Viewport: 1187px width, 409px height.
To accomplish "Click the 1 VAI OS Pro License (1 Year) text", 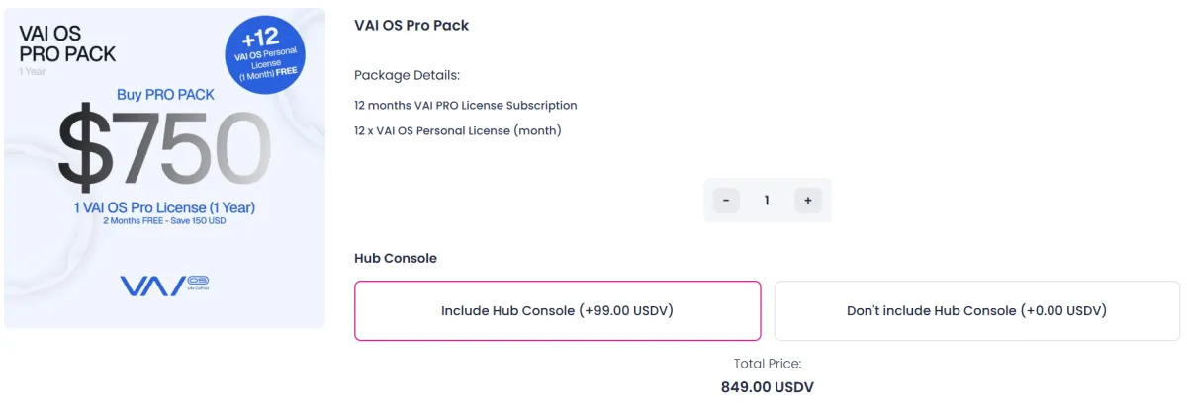I will (x=164, y=207).
